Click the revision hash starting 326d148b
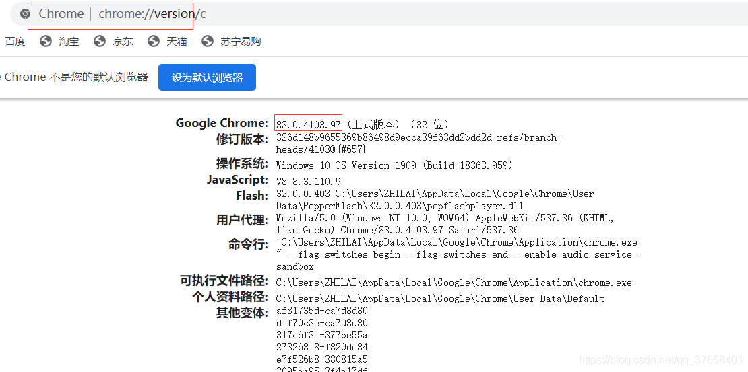 pos(419,143)
